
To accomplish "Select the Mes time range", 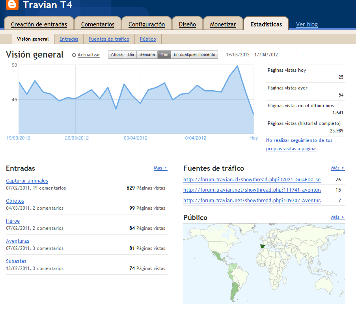I will coord(164,54).
